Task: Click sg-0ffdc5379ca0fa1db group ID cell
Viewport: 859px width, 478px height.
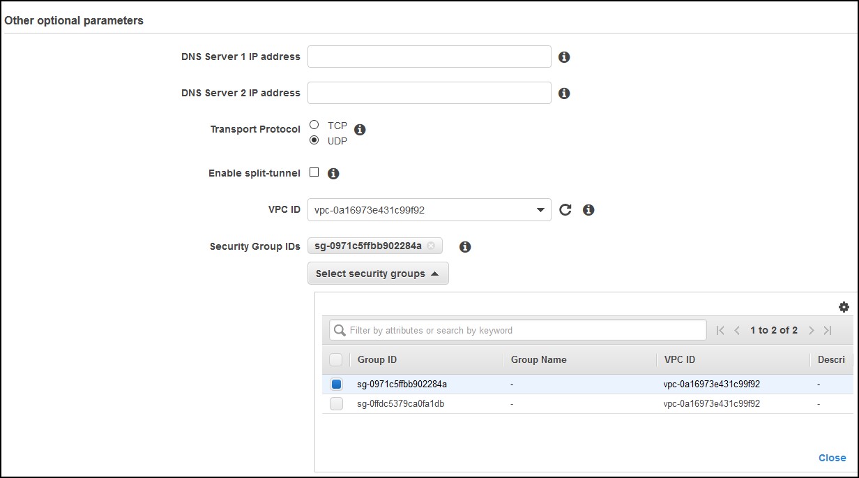Action: click(x=400, y=404)
